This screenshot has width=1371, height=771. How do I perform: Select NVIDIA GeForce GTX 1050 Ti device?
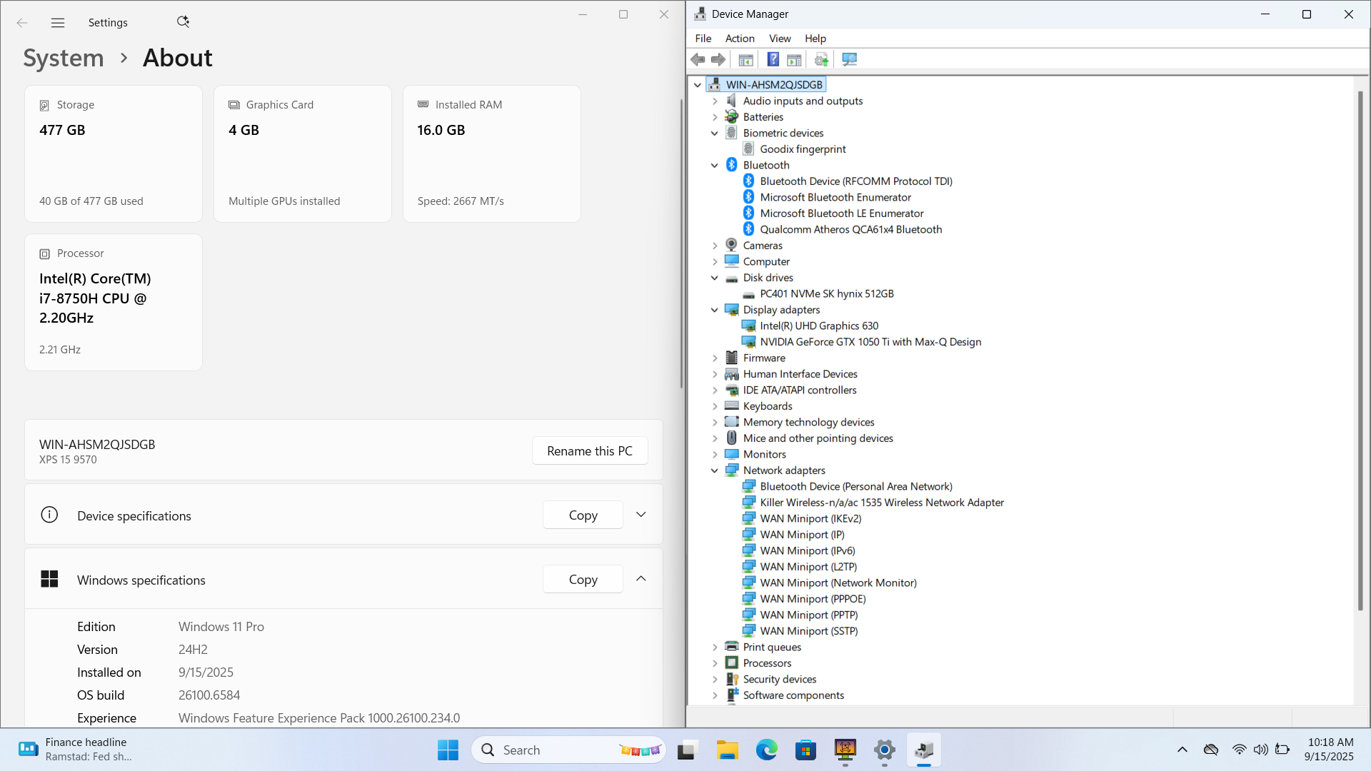(870, 342)
